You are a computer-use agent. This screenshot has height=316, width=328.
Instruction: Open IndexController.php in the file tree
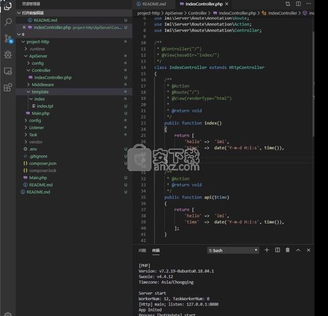74,78
